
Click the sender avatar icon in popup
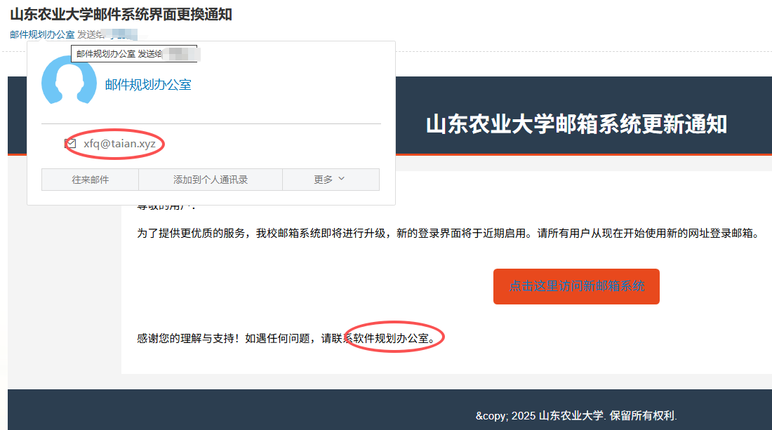pyautogui.click(x=69, y=81)
